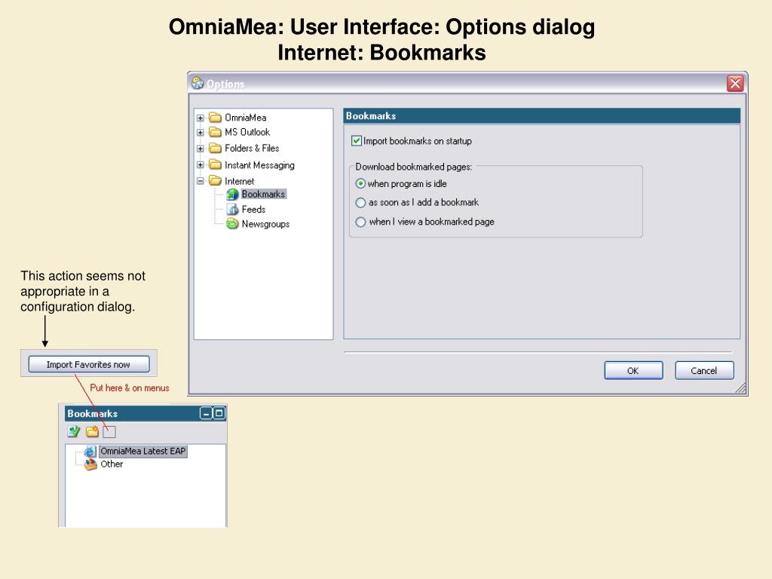The image size is (772, 579).
Task: Click the empty placeholder toolbar button in Bookmarks pane
Action: pos(109,432)
